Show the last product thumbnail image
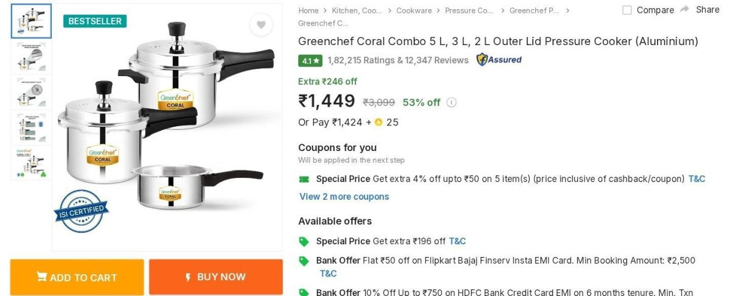 click(x=31, y=163)
